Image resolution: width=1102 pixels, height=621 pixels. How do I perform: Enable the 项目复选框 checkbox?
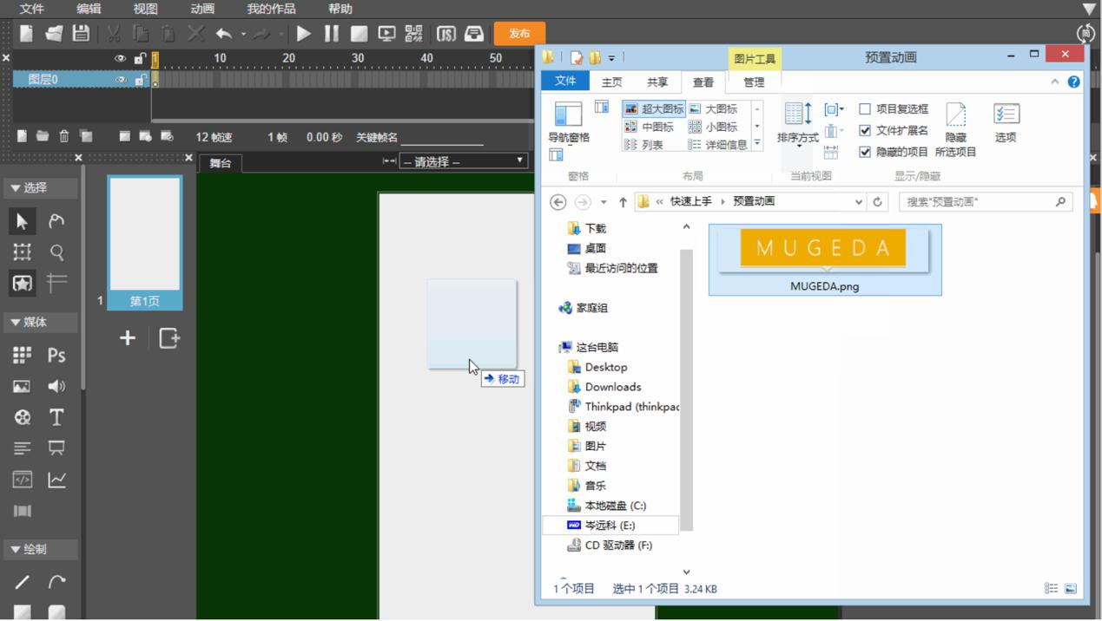pyautogui.click(x=865, y=109)
